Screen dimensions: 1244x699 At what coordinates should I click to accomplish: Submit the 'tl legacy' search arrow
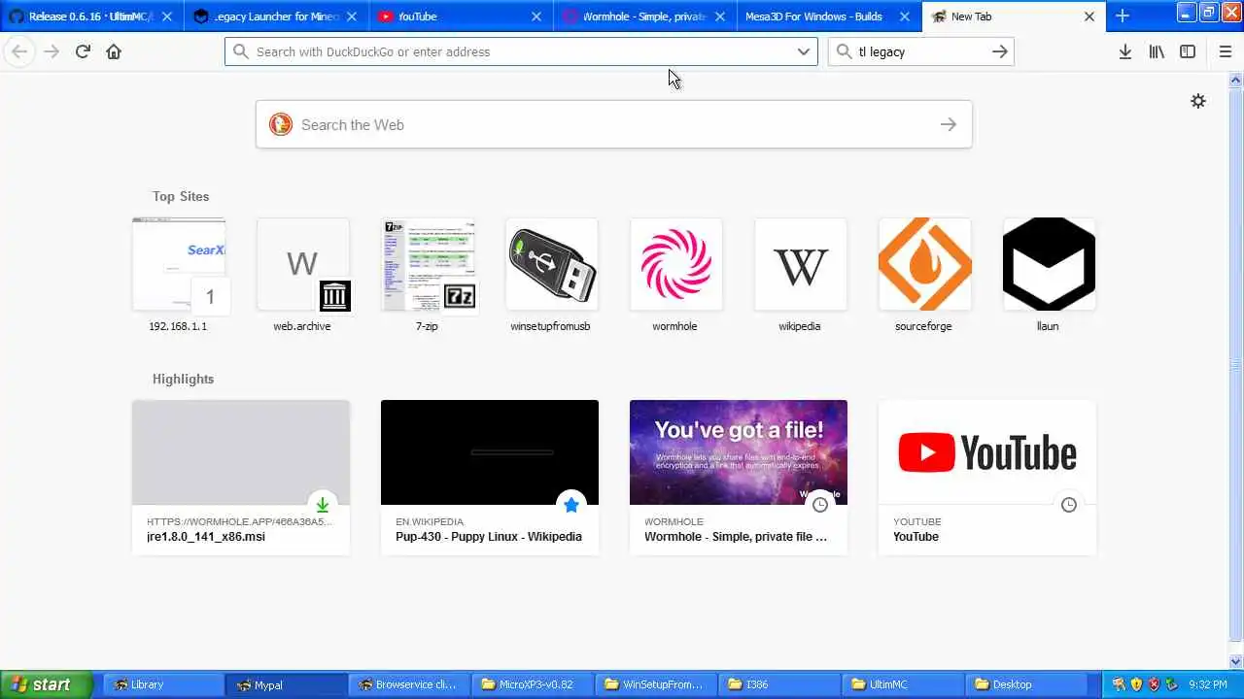click(999, 51)
